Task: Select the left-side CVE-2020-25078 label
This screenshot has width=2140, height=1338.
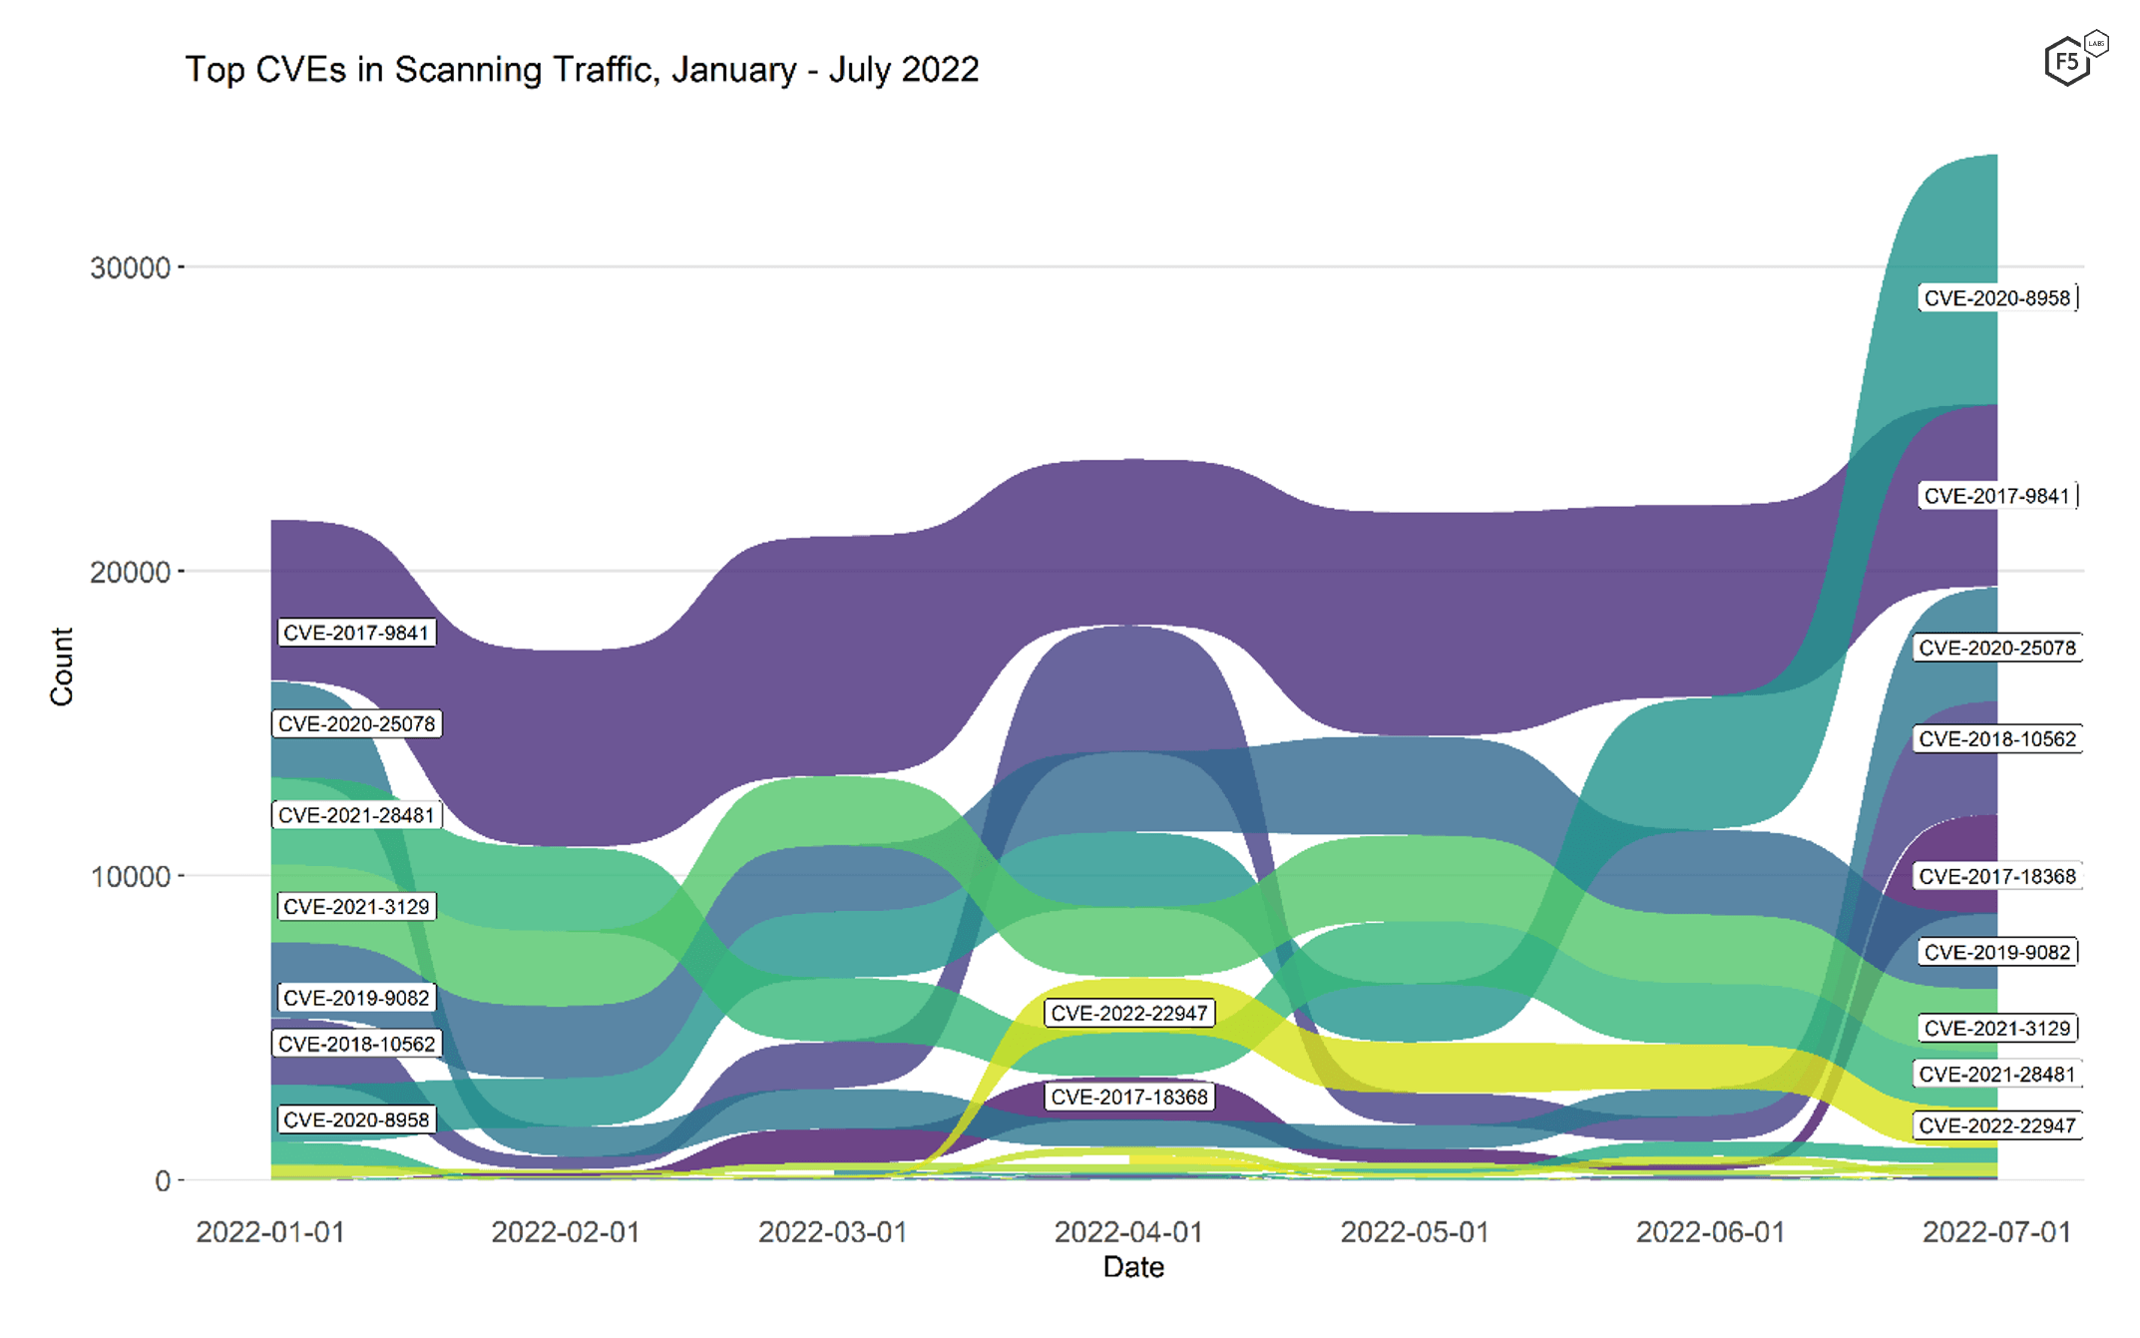Action: pyautogui.click(x=356, y=724)
